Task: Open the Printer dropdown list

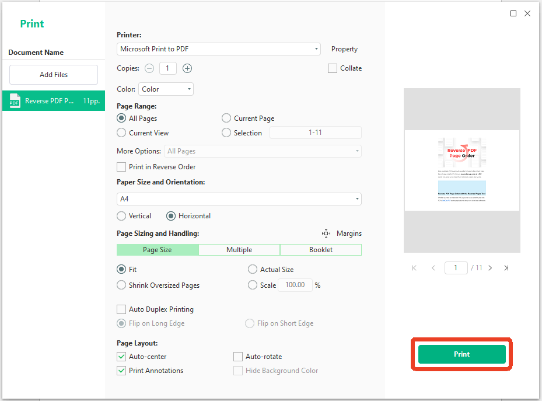Action: (x=219, y=49)
